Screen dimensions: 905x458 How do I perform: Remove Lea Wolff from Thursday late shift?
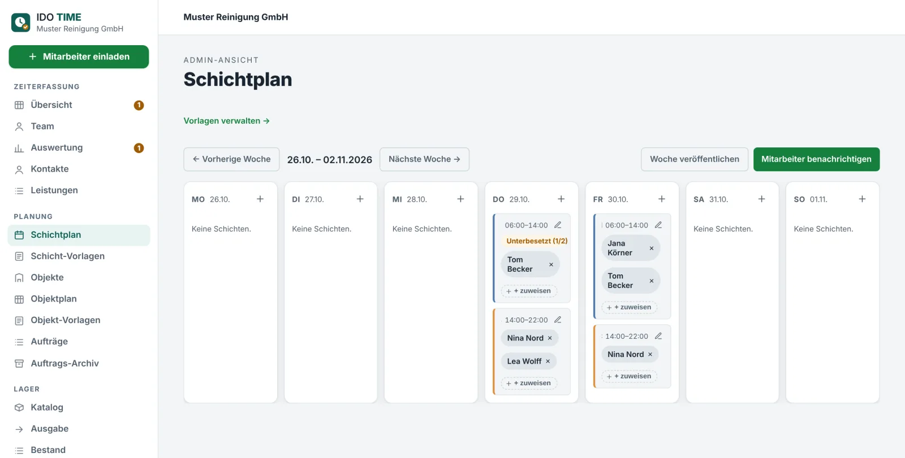548,361
